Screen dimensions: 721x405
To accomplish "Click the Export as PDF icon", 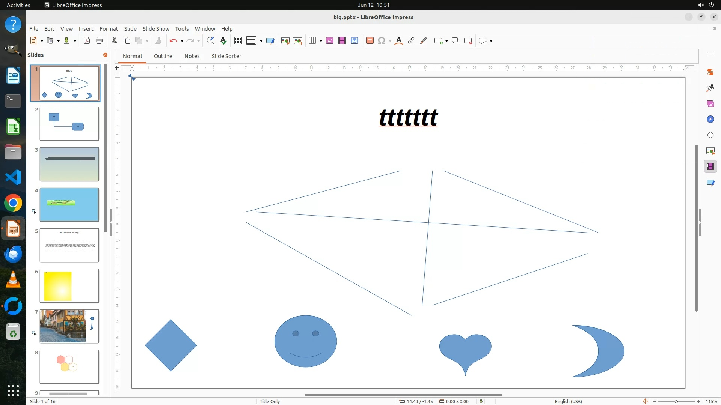I will click(x=87, y=41).
